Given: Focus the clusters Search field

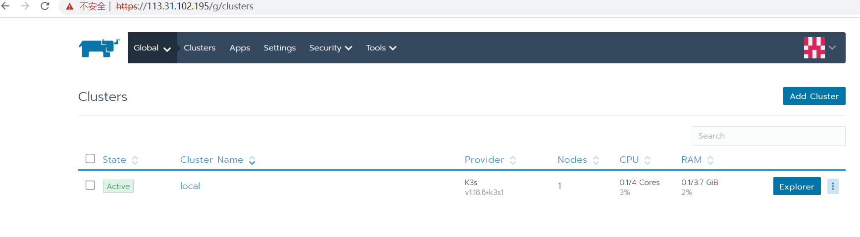Looking at the screenshot, I should [x=768, y=136].
